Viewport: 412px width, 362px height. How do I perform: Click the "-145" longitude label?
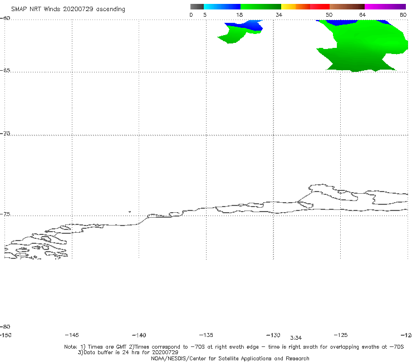click(x=72, y=335)
